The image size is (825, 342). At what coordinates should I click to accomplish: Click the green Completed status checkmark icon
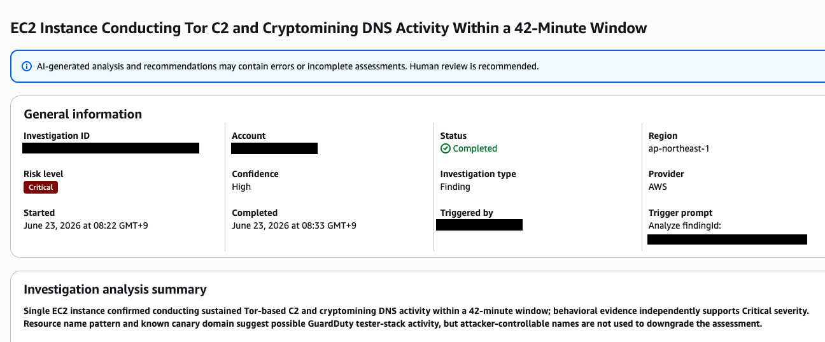(x=445, y=148)
